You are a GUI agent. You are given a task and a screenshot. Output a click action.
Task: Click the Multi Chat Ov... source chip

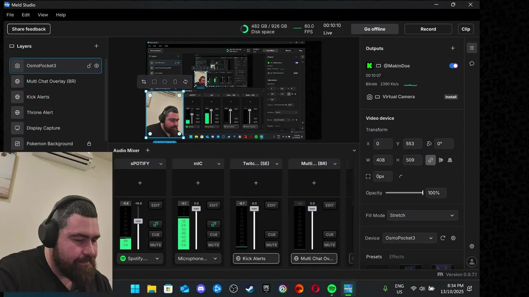(x=314, y=259)
